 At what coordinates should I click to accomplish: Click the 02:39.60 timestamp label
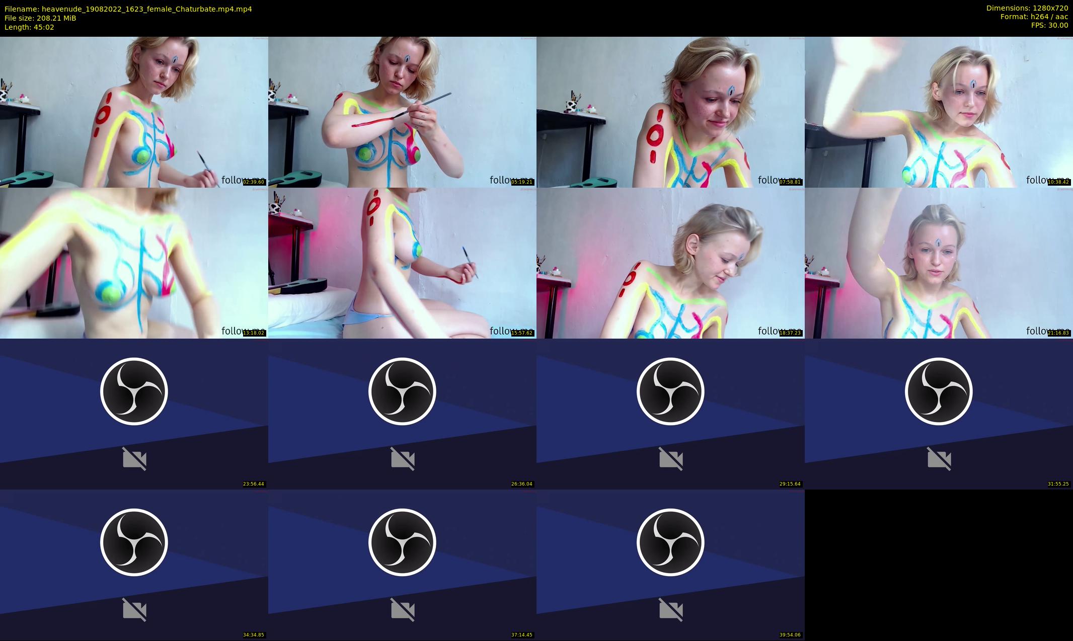(254, 182)
